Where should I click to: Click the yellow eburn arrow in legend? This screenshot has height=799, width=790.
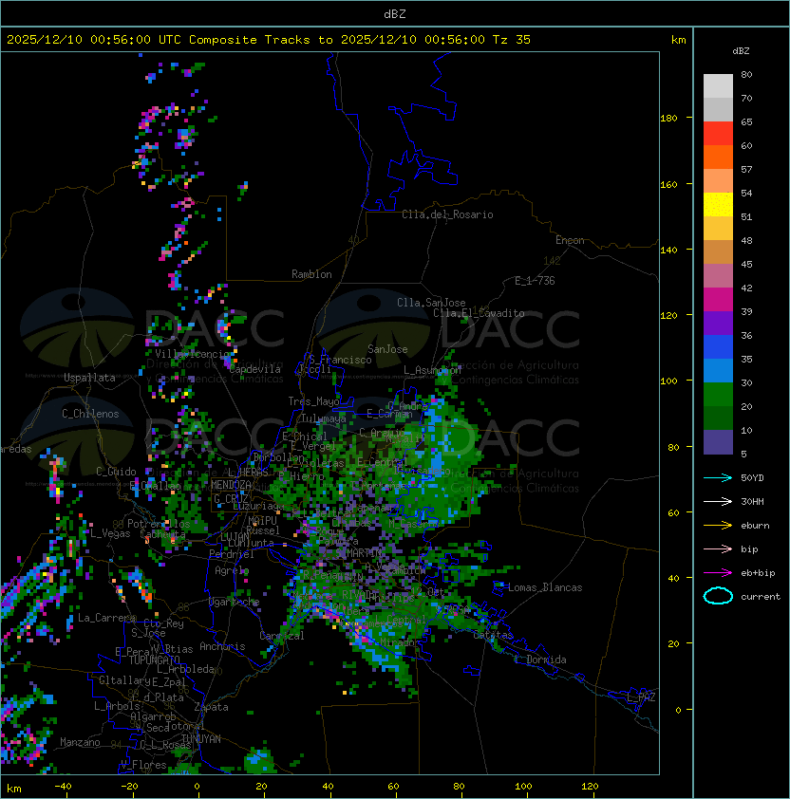point(718,526)
